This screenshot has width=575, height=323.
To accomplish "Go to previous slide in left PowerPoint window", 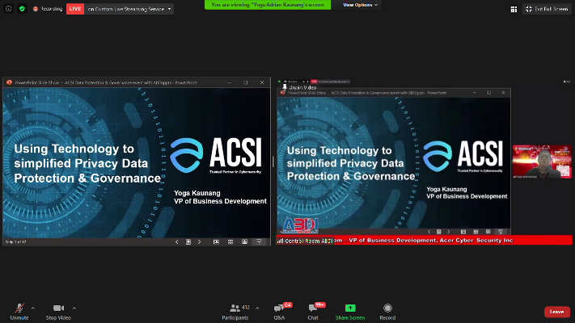I will (x=177, y=241).
